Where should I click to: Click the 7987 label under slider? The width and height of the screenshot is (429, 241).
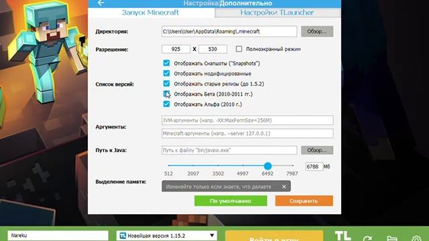pos(292,173)
